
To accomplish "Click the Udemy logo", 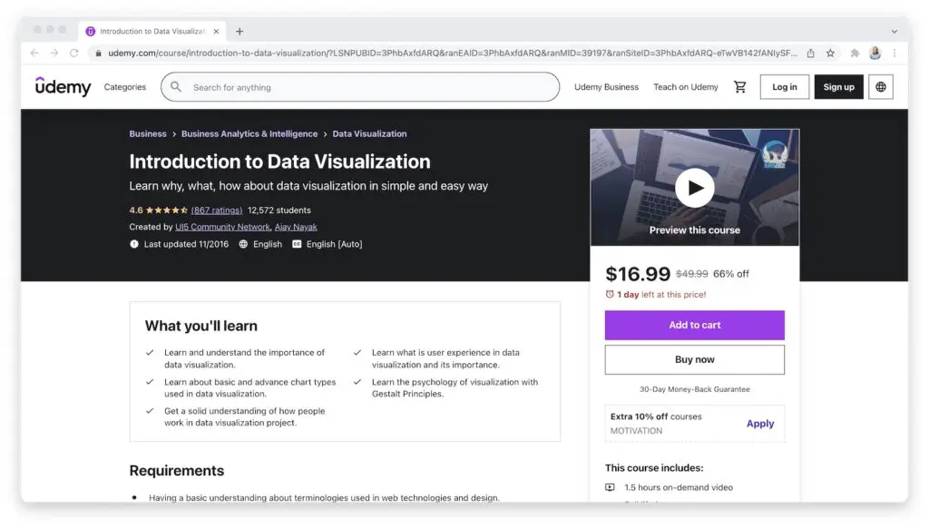I will point(63,86).
